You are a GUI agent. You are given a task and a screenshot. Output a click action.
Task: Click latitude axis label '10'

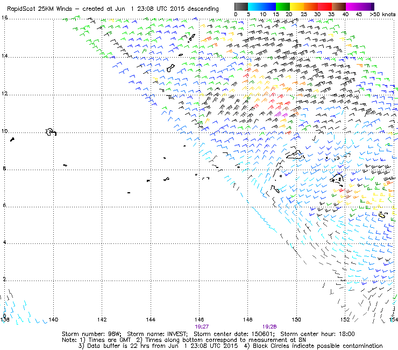click(x=4, y=131)
